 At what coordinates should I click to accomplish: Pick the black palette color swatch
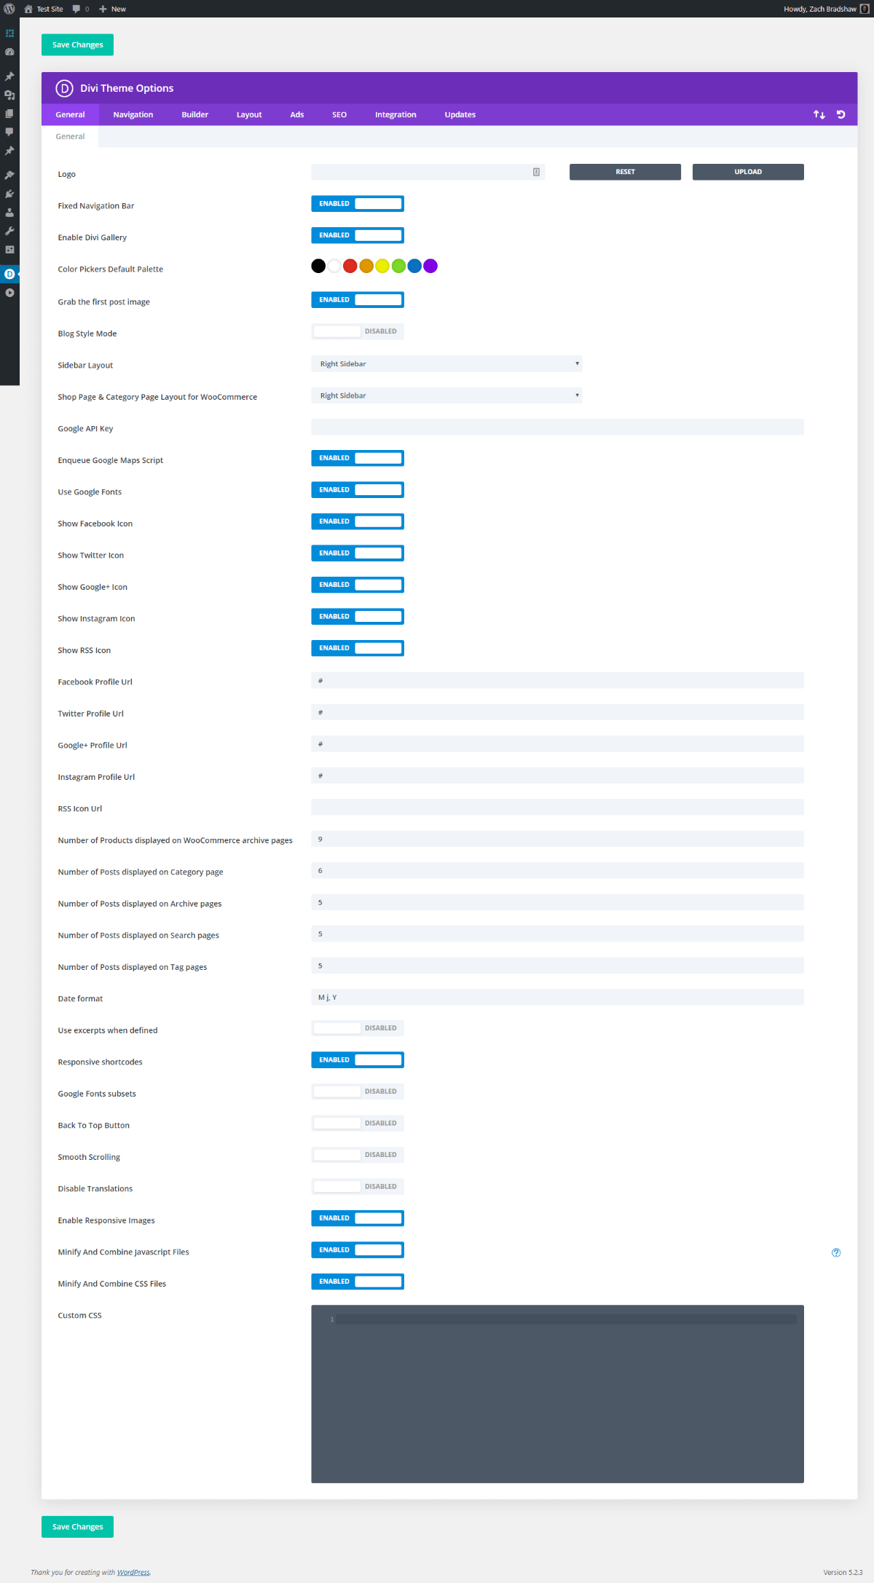(318, 266)
